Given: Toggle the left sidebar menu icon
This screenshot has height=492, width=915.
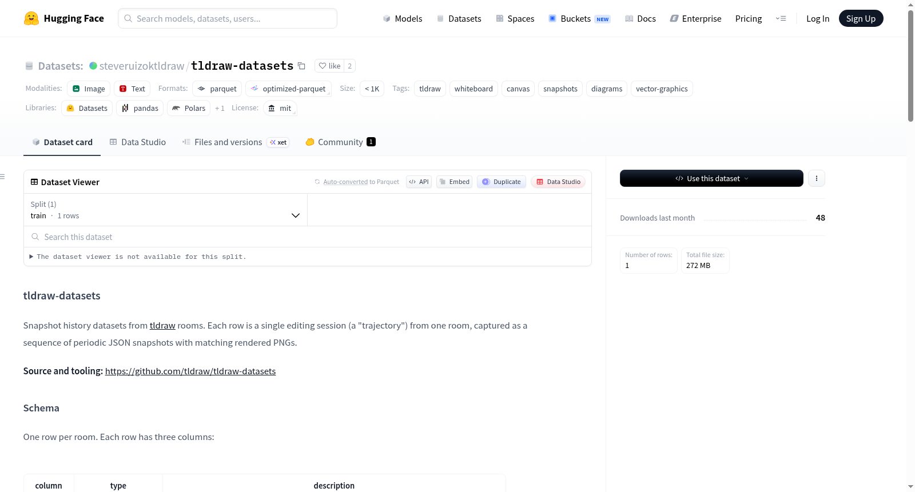Looking at the screenshot, I should pos(2,177).
